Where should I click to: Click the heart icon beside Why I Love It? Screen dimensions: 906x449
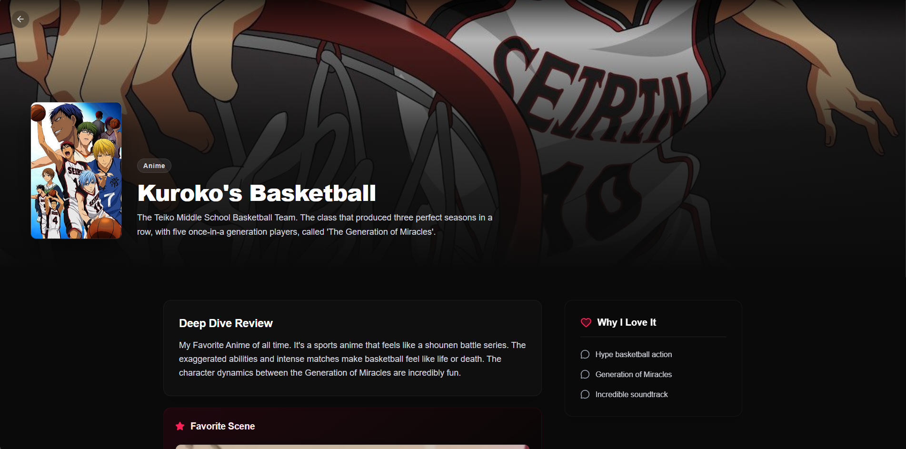click(x=586, y=322)
